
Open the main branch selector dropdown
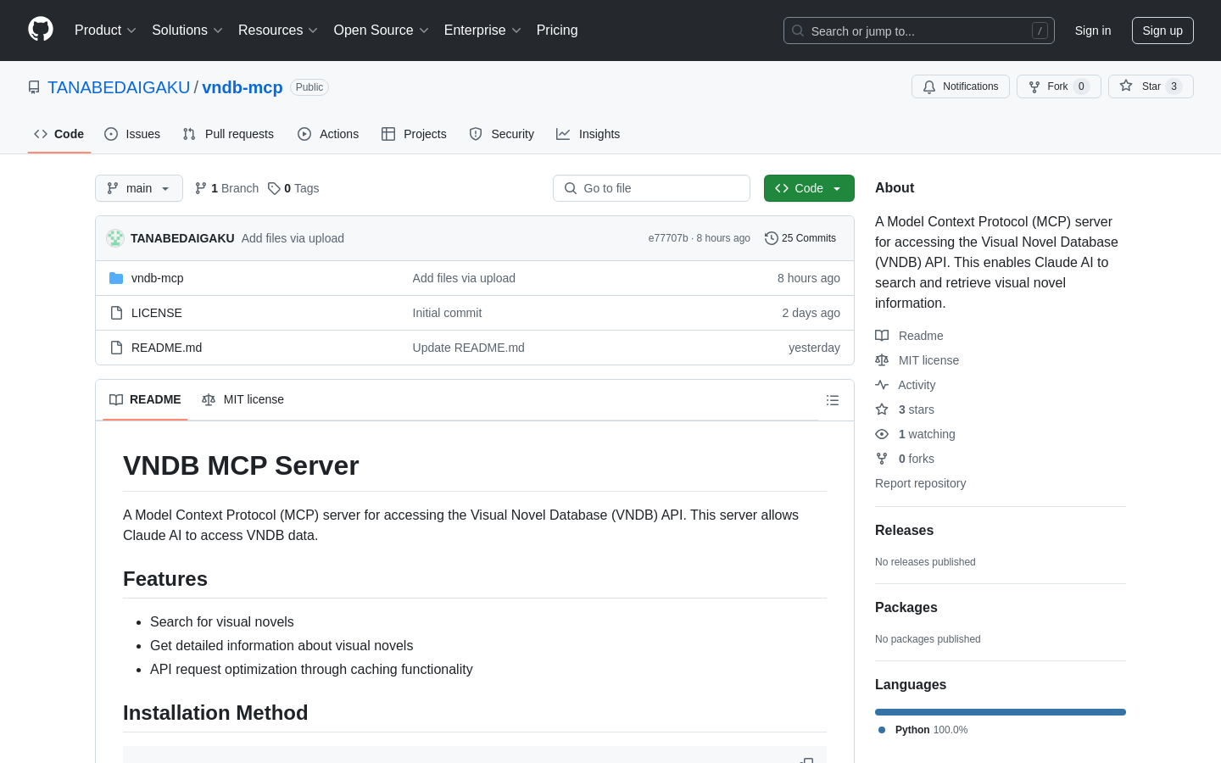[x=139, y=188]
